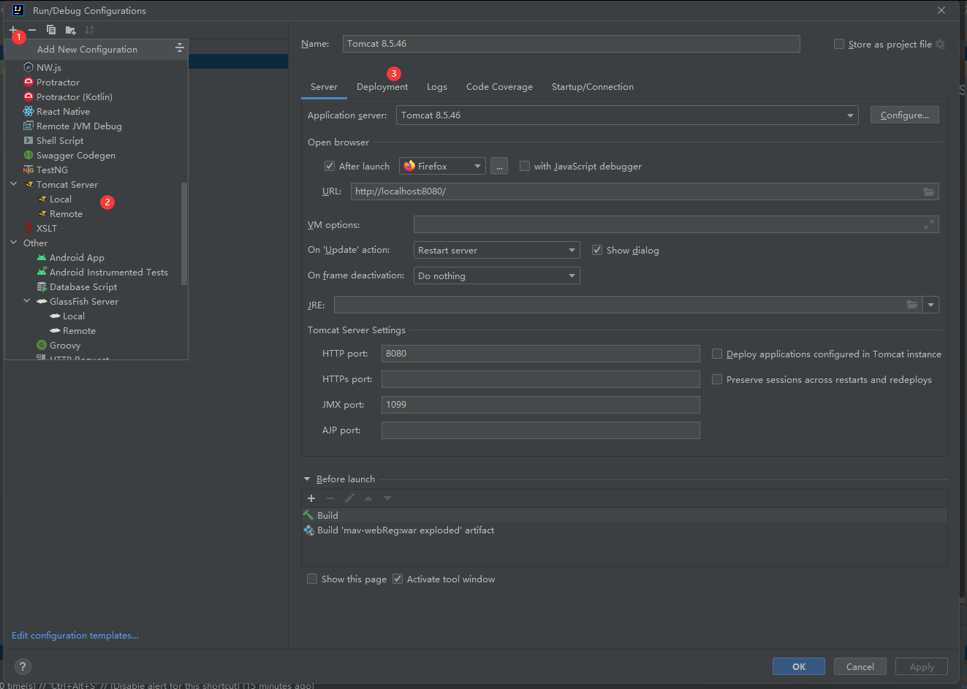Enable Deploy applications configured in Tomcat instance
The image size is (967, 689).
717,354
